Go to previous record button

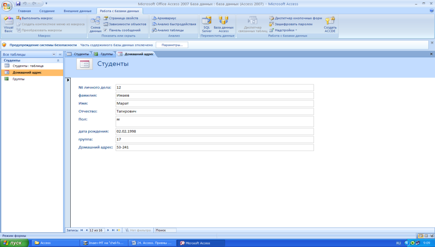pyautogui.click(x=87, y=230)
